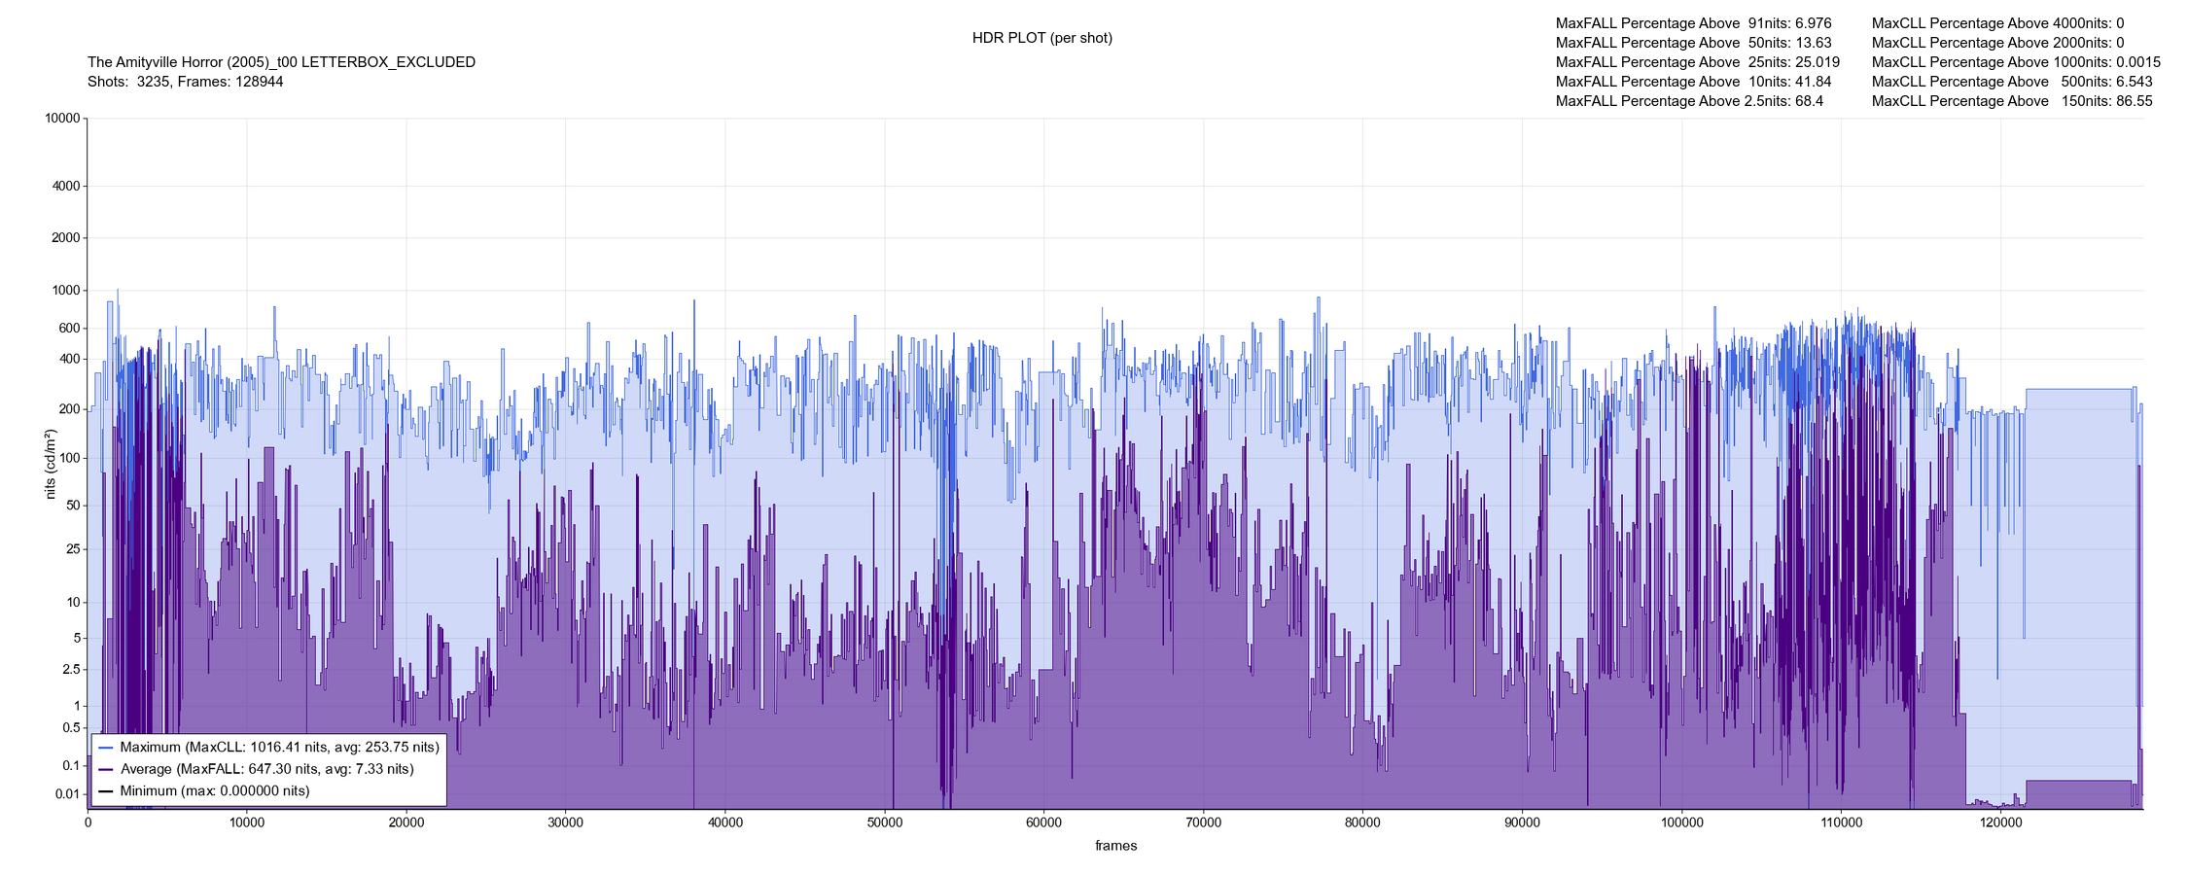Click the 1000 y-axis tick label
The width and height of the screenshot is (2188, 875).
65,291
